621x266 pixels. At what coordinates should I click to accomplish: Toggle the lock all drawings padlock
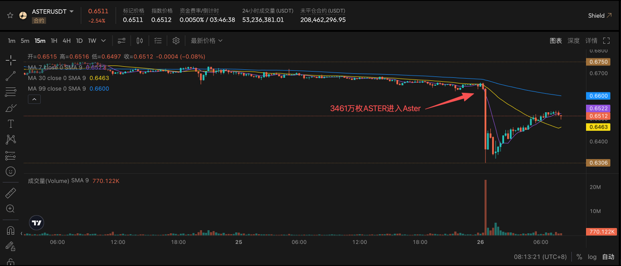[10, 261]
